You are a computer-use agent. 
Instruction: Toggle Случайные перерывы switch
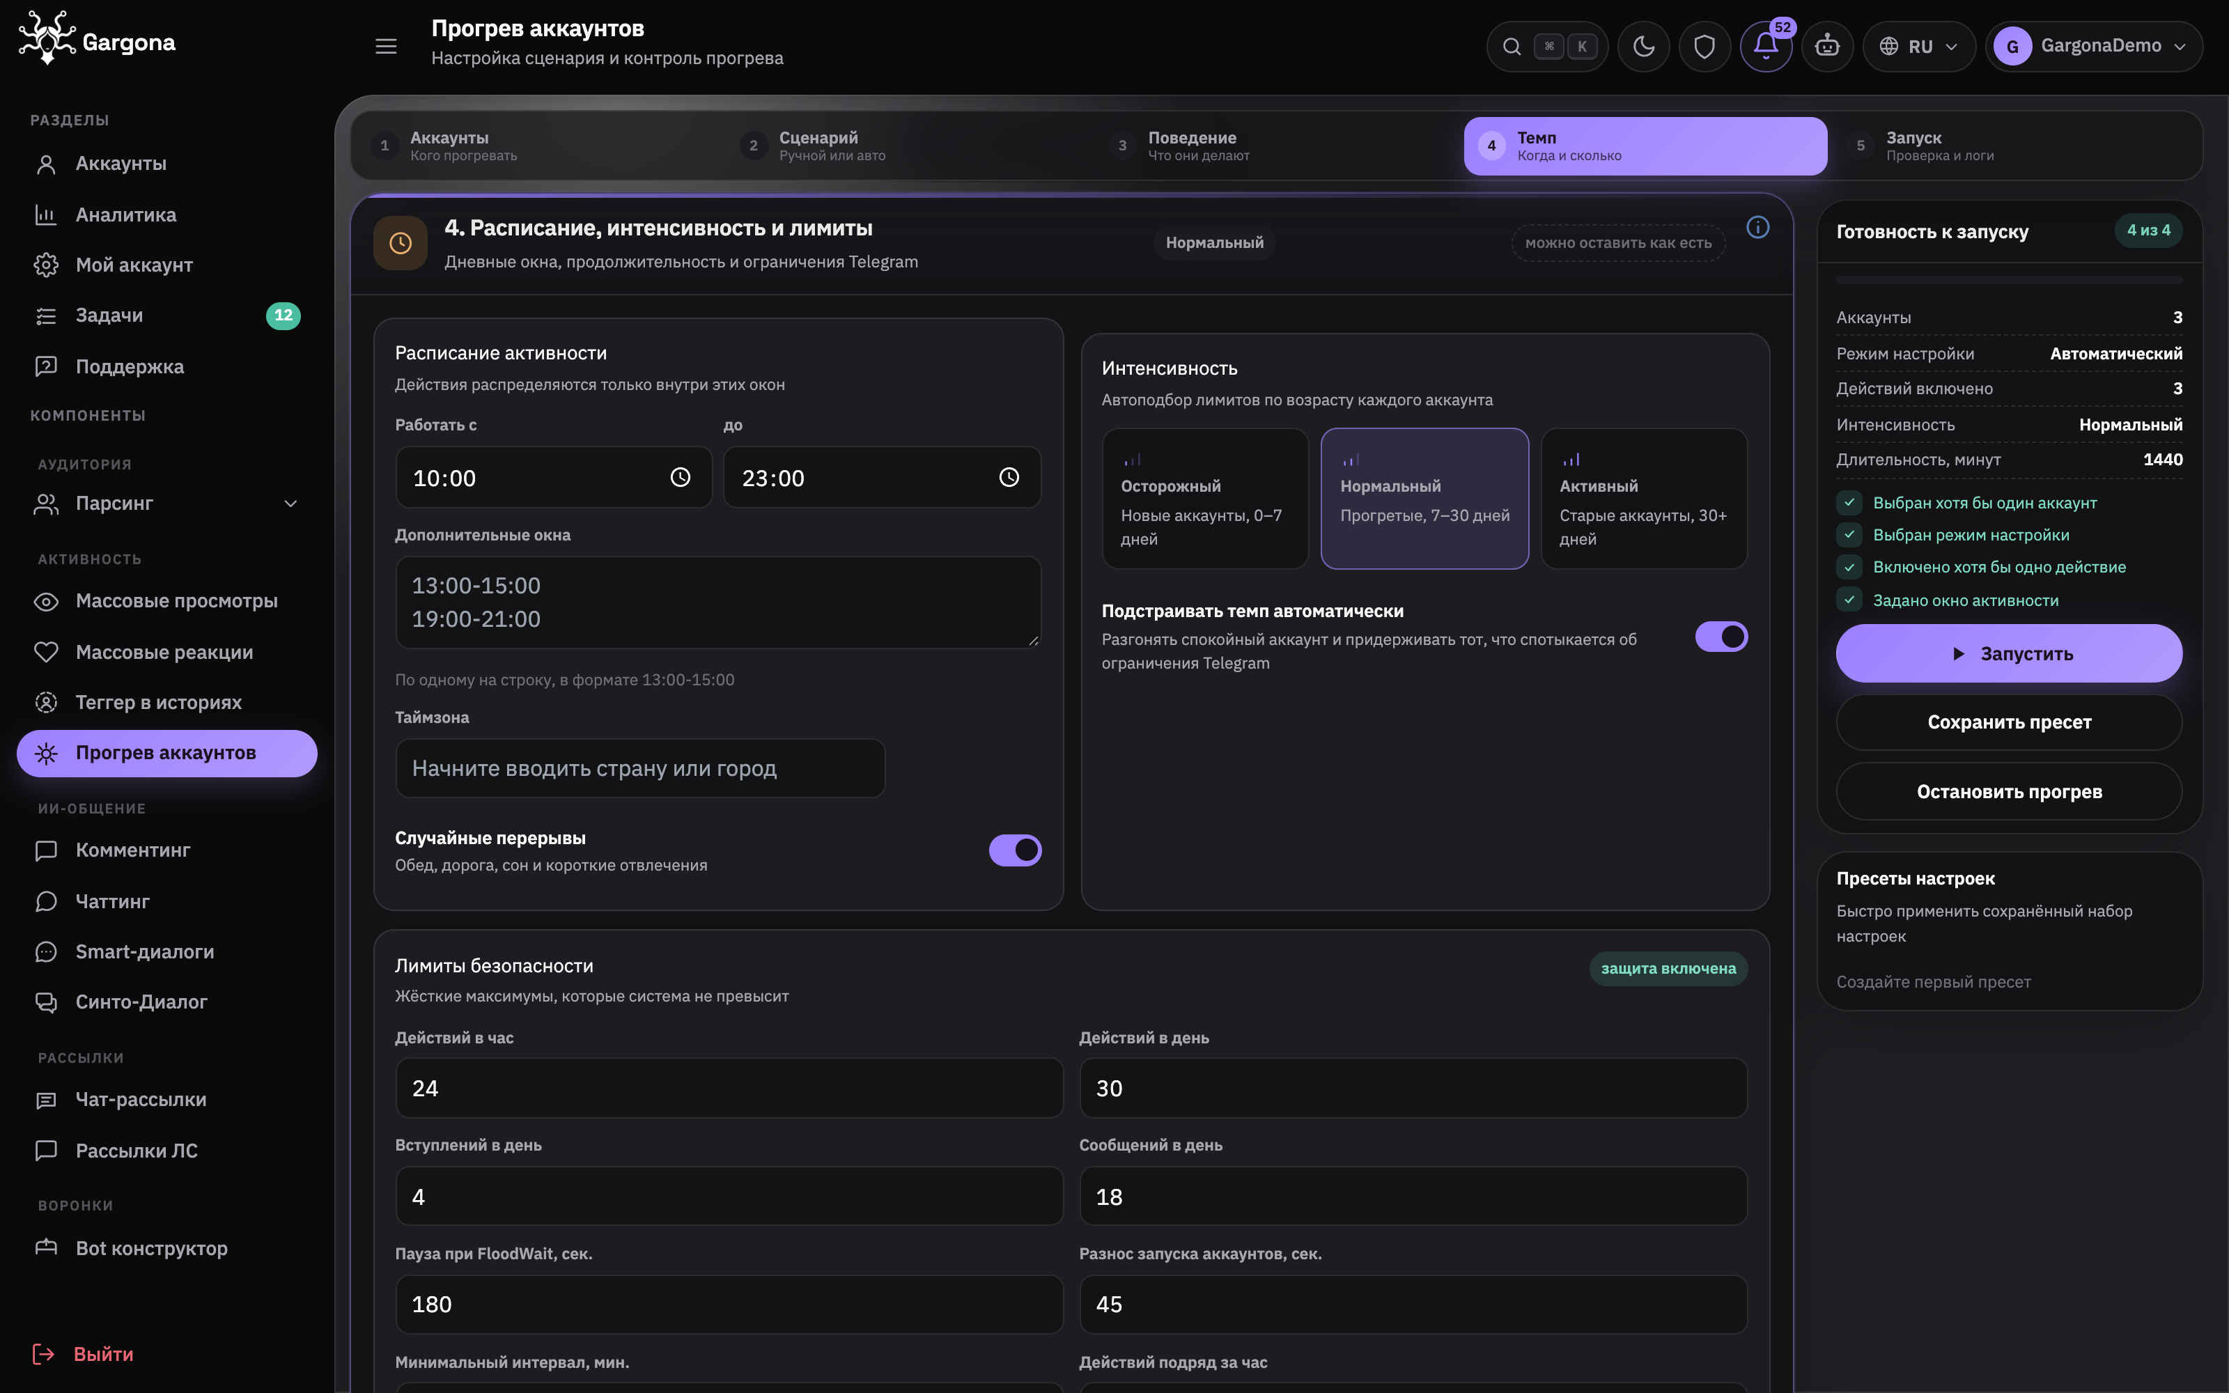click(x=1015, y=850)
